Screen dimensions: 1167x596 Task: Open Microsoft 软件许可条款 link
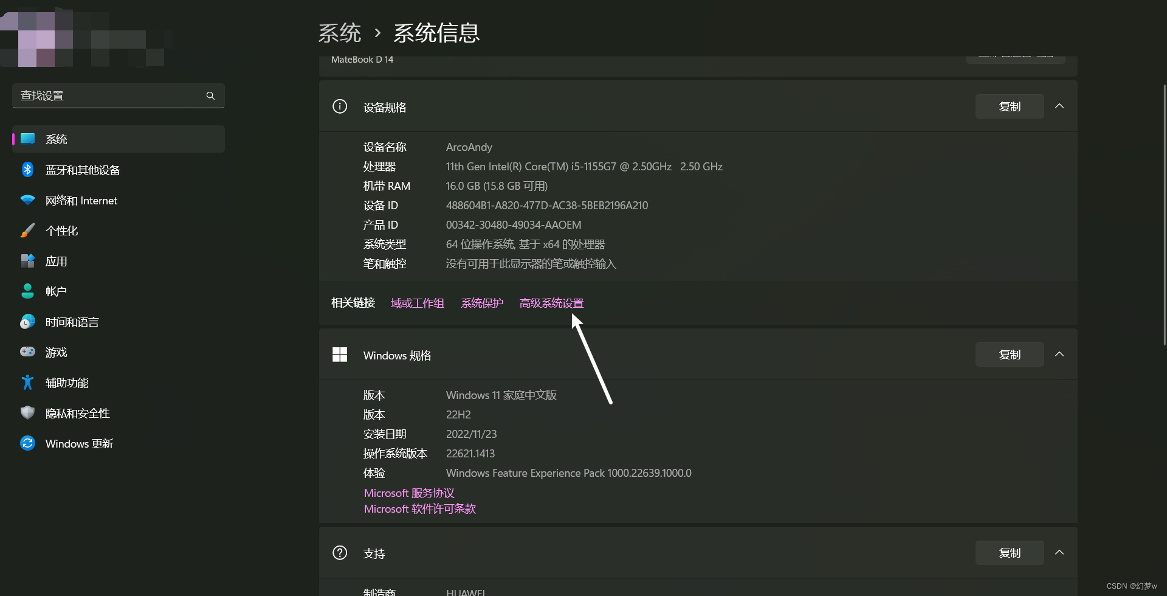tap(420, 509)
